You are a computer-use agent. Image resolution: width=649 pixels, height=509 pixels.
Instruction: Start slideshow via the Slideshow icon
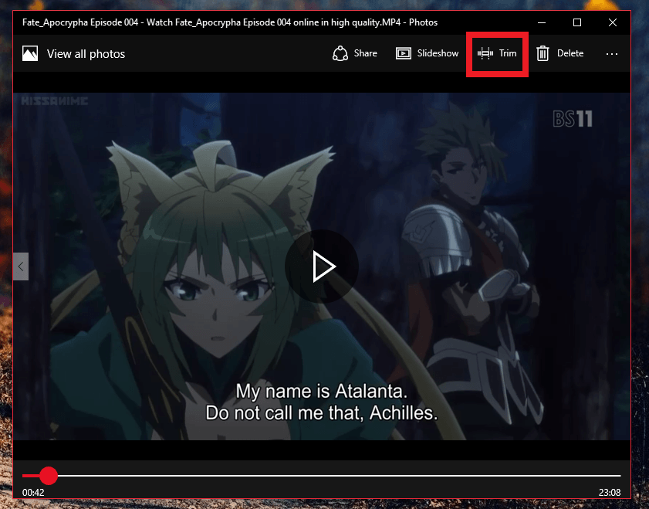403,53
